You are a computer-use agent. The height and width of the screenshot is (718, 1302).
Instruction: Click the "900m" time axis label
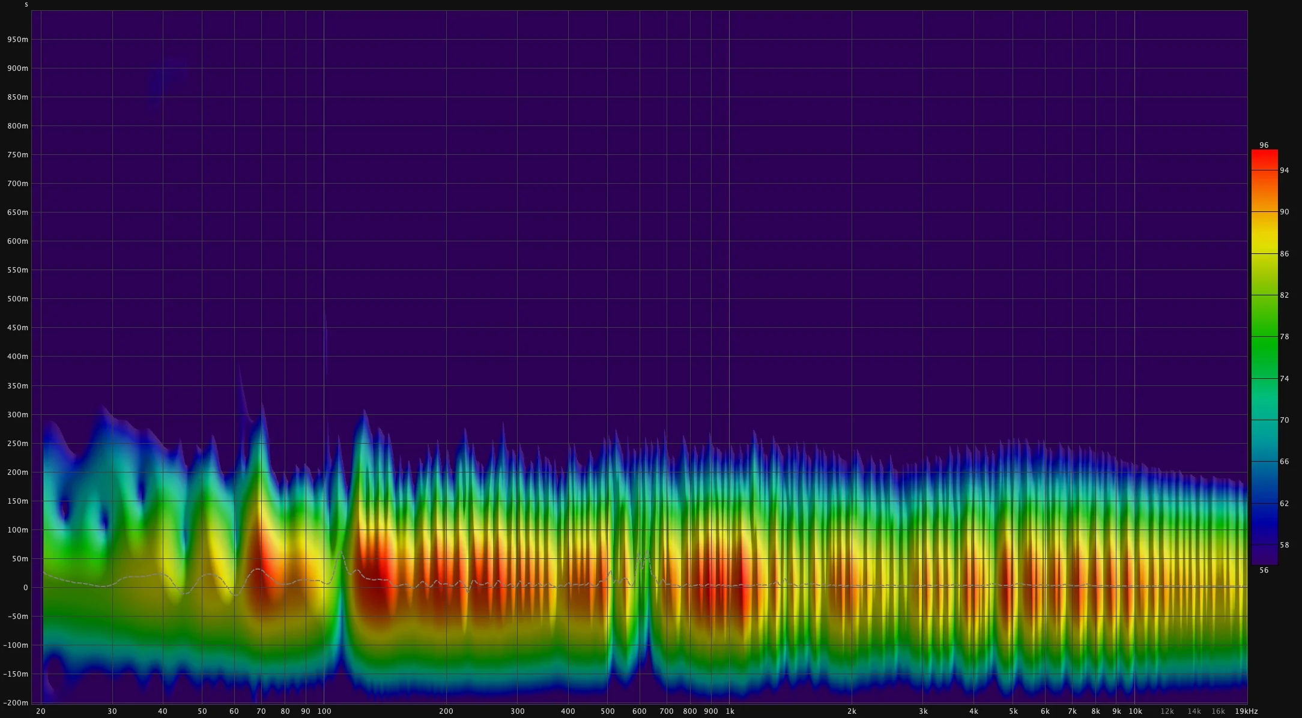click(17, 68)
